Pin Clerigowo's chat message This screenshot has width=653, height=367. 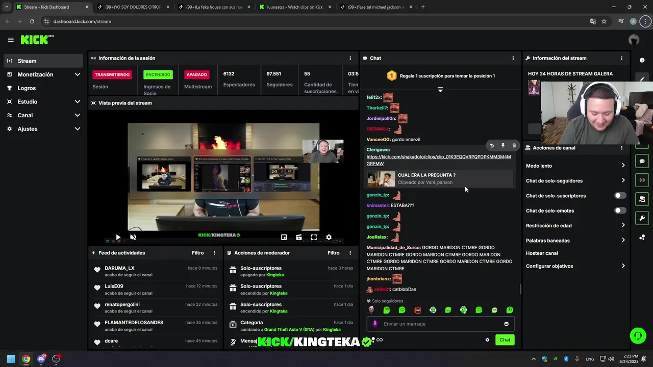click(503, 146)
